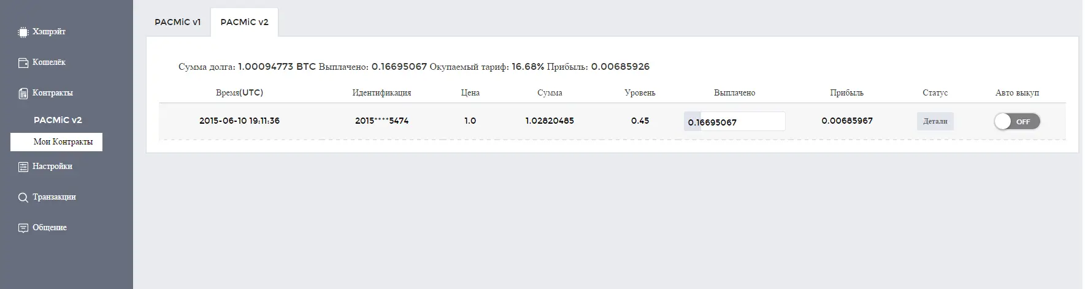
Task: Open the Хэшрэйт menu label
Action: pyautogui.click(x=49, y=32)
